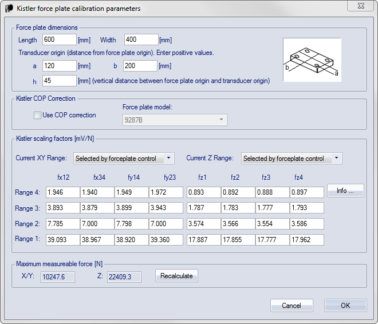Open the Current Z Range dropdown
378x324 pixels.
292,158
